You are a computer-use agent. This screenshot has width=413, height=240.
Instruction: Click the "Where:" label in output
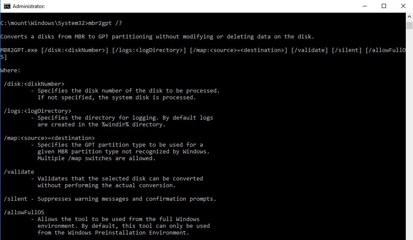11,71
